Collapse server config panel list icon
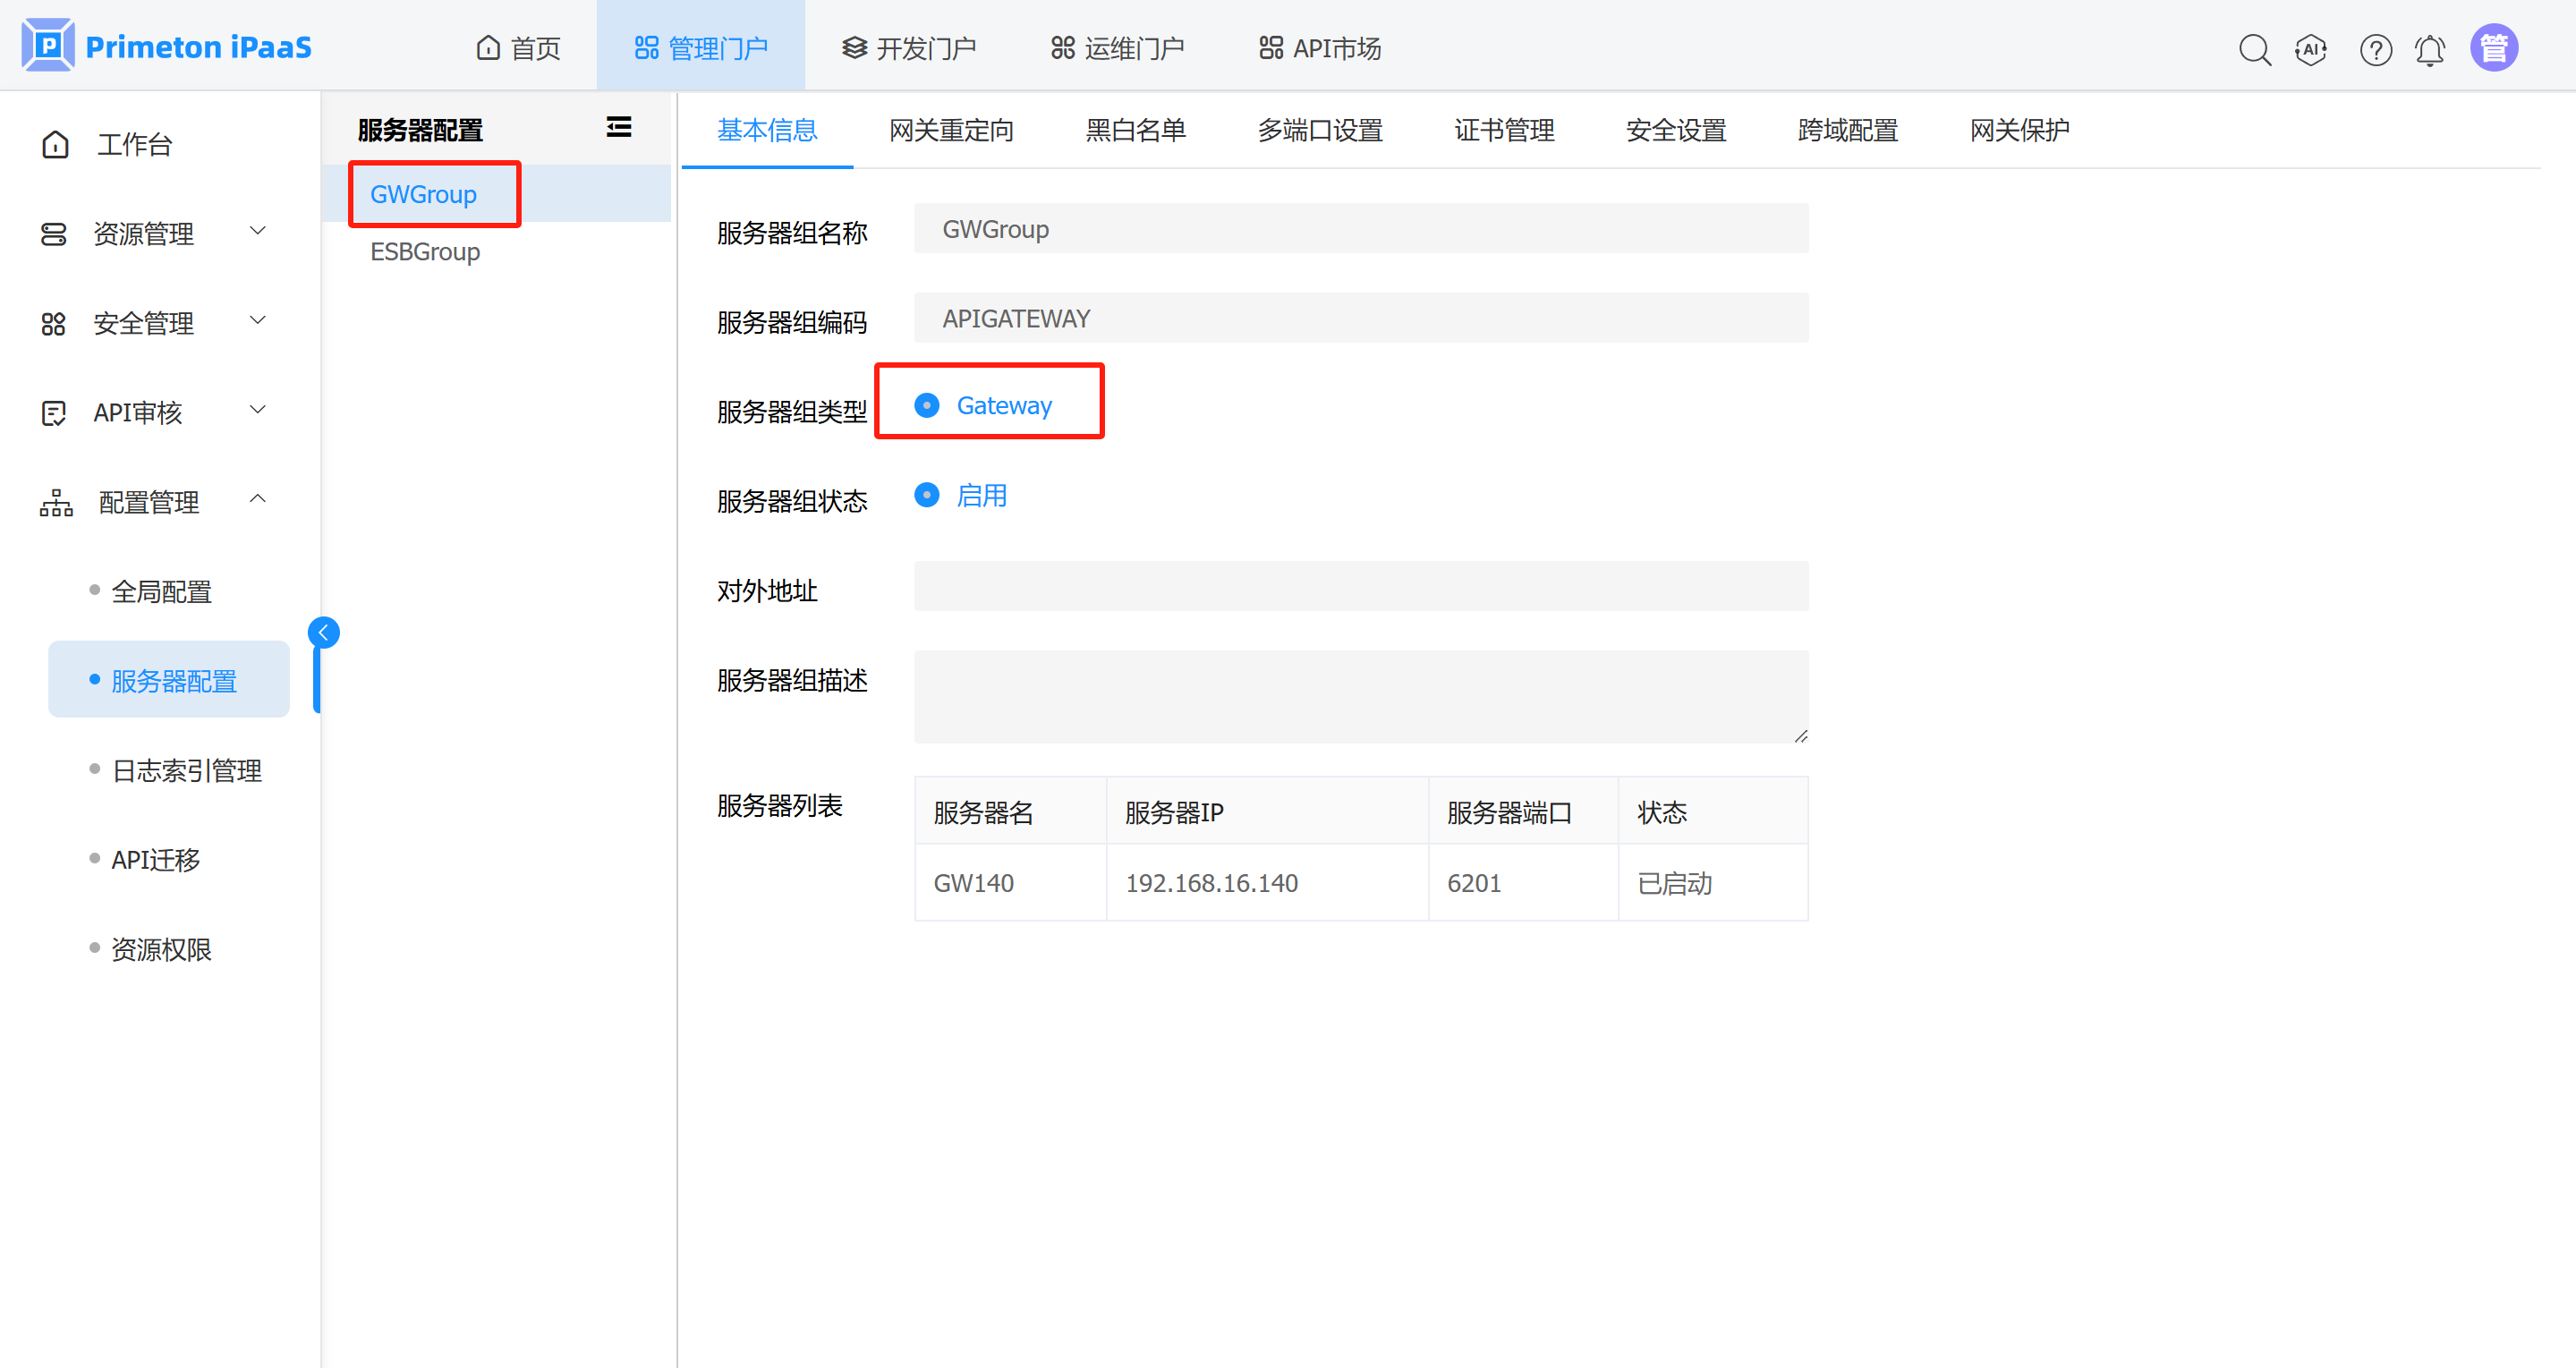This screenshot has width=2576, height=1368. tap(619, 127)
